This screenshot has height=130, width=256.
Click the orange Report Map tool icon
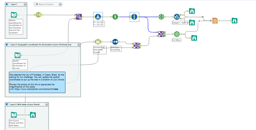pos(215,21)
